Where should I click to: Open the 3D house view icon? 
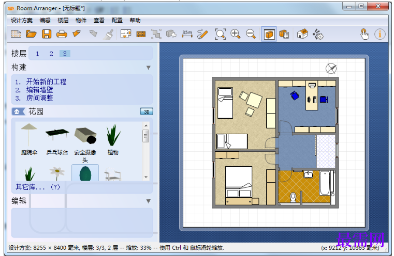pos(302,34)
